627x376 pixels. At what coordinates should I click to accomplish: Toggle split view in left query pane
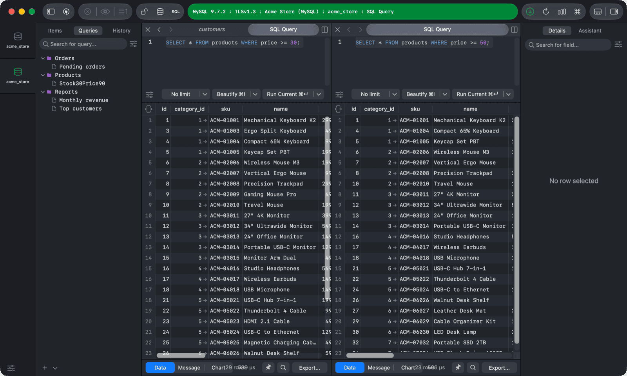pos(325,29)
